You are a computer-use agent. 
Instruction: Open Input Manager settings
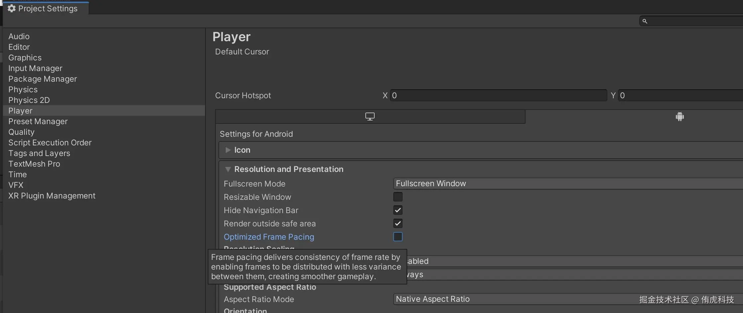(x=35, y=68)
